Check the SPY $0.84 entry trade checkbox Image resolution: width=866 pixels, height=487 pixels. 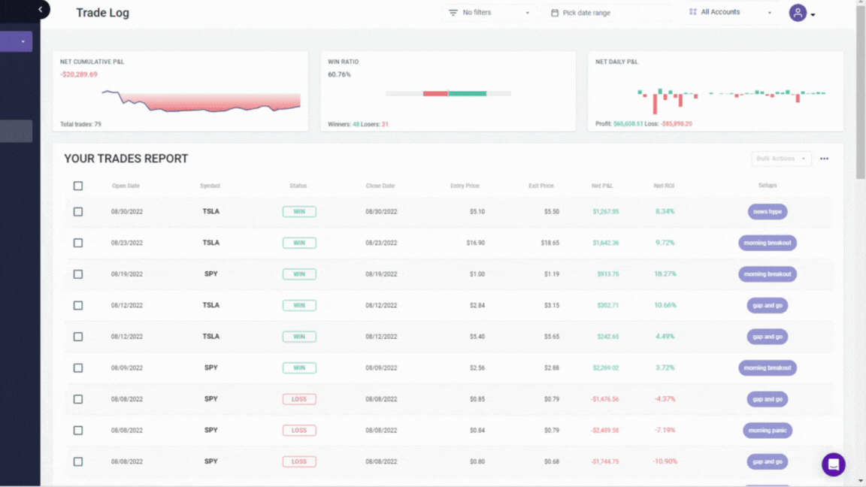coord(78,430)
